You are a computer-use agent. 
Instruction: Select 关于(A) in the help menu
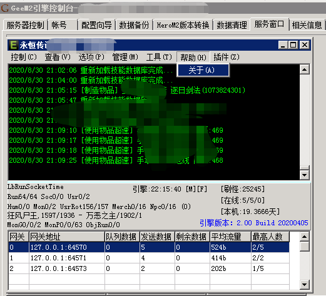click(x=203, y=70)
